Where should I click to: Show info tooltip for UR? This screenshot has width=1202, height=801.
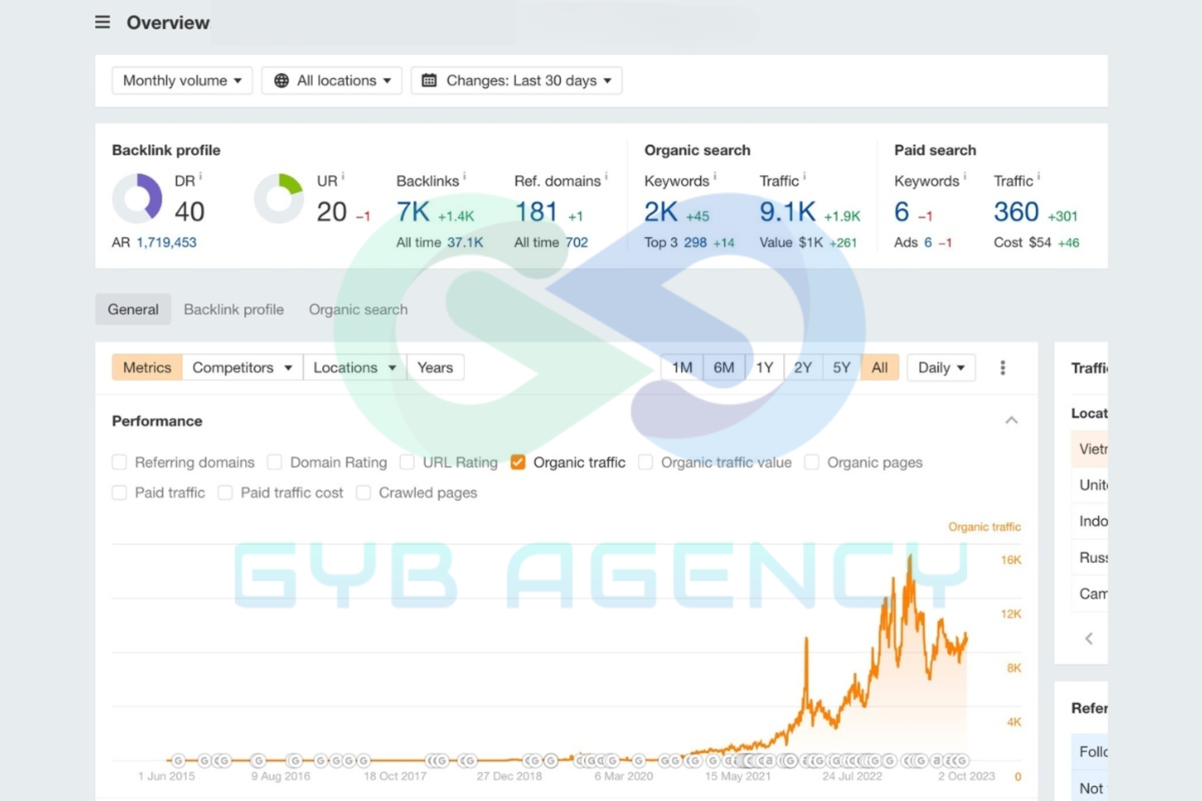(x=343, y=176)
